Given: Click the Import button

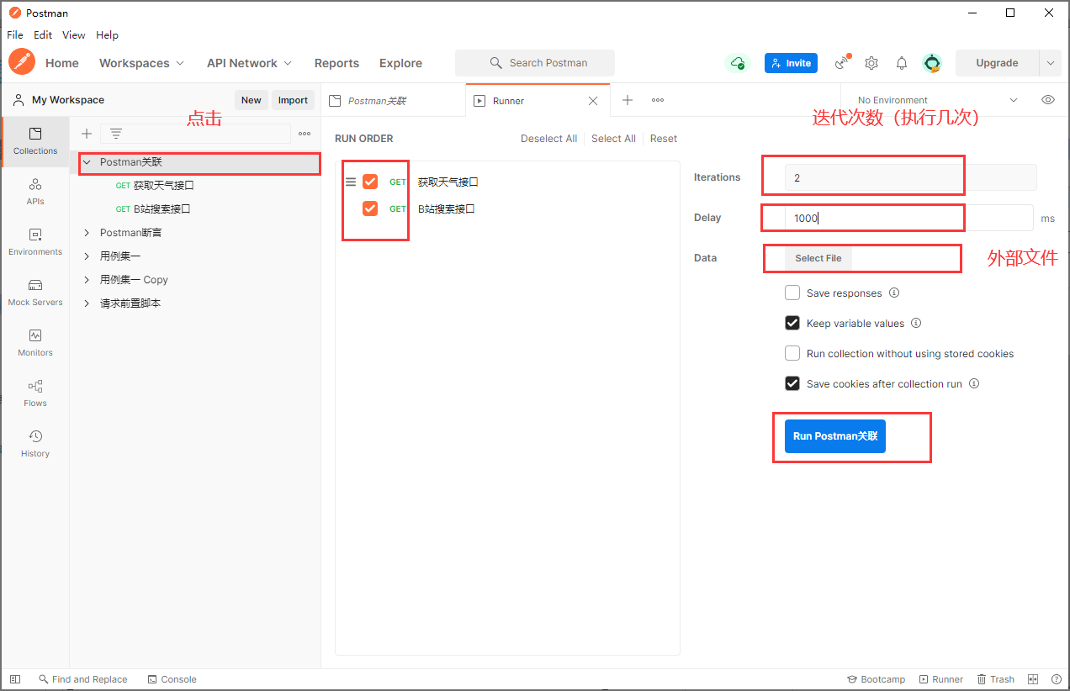Looking at the screenshot, I should point(293,100).
